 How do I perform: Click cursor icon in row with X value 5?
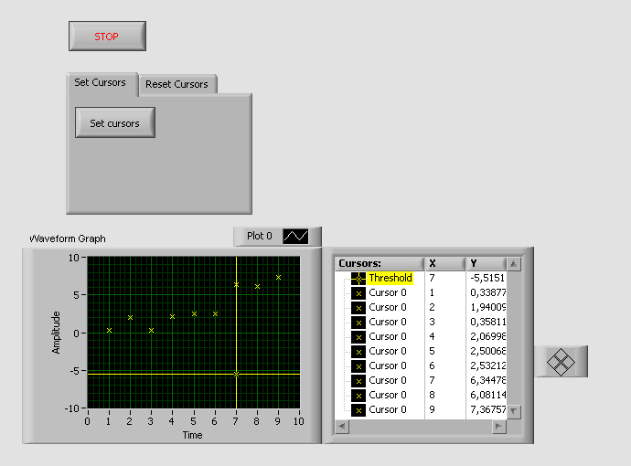coord(358,352)
